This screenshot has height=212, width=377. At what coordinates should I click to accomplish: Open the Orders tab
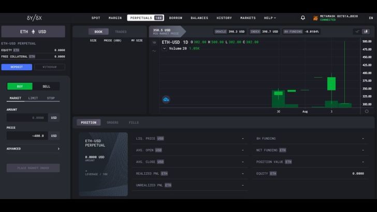pyautogui.click(x=112, y=123)
